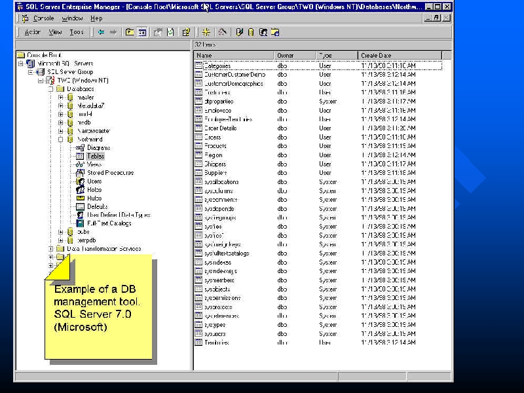The image size is (524, 393).
Task: Click the Full-Text Catalogs icon
Action: 81,223
